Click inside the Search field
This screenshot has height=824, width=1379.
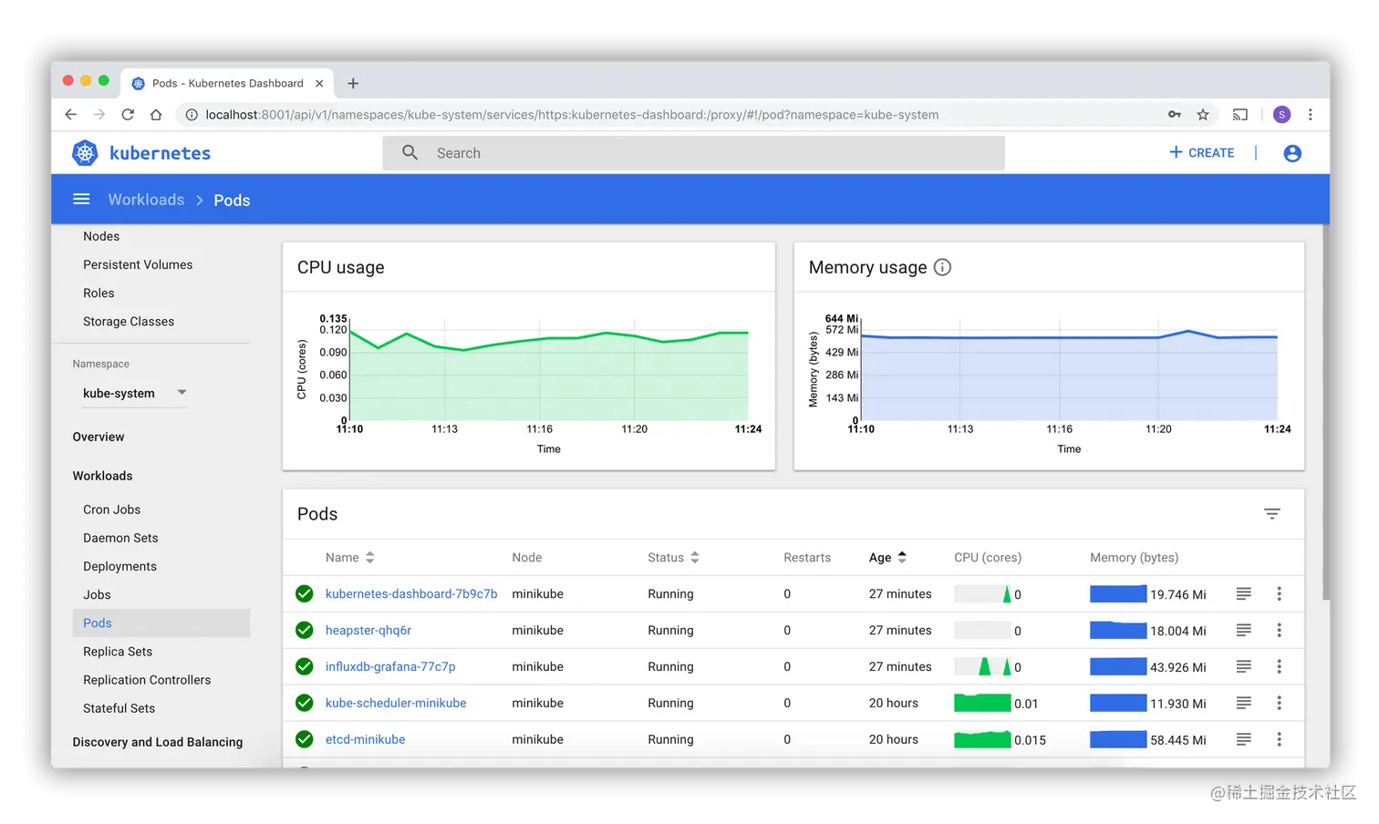coord(638,152)
